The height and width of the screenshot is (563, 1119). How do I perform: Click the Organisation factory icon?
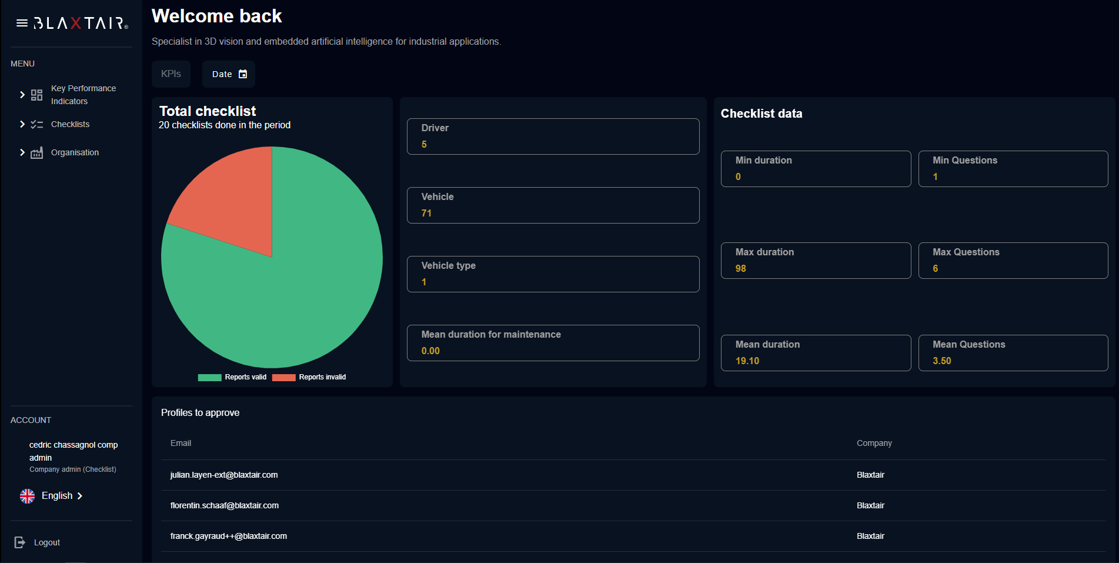click(36, 153)
